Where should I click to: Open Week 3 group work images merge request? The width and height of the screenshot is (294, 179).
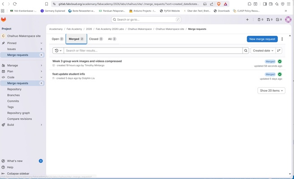pos(87,61)
